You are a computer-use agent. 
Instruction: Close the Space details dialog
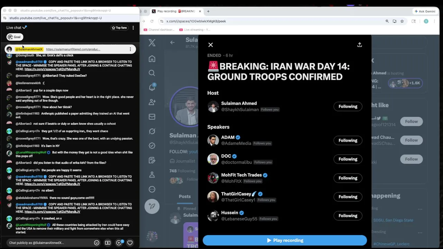pos(210,45)
